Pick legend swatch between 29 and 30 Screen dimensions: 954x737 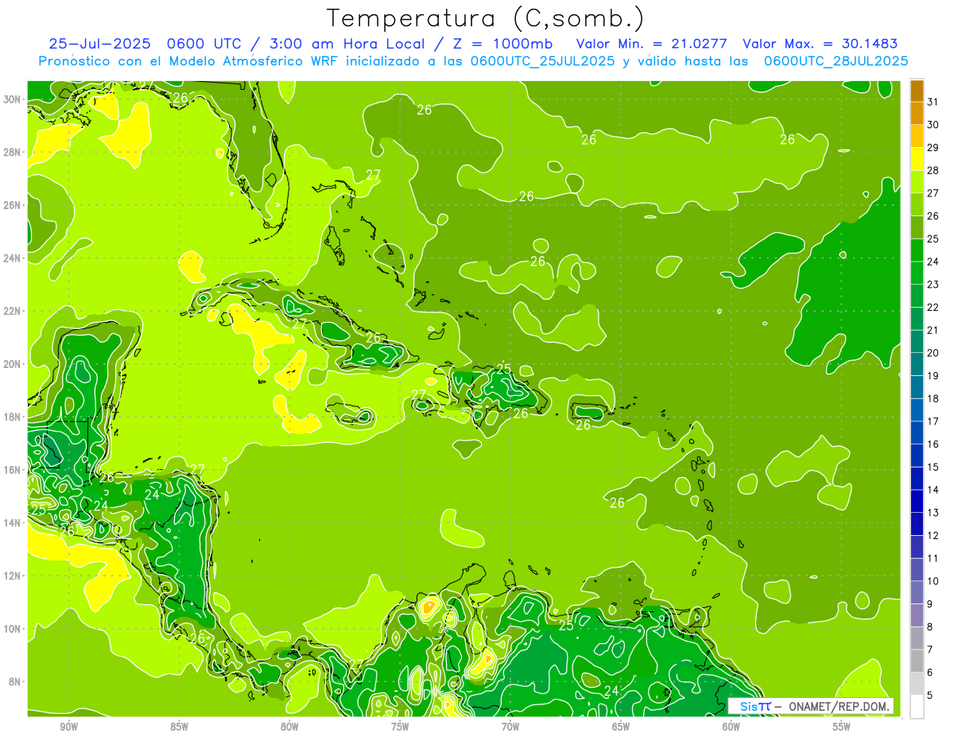tap(917, 136)
